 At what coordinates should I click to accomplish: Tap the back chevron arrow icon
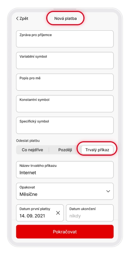[17, 18]
